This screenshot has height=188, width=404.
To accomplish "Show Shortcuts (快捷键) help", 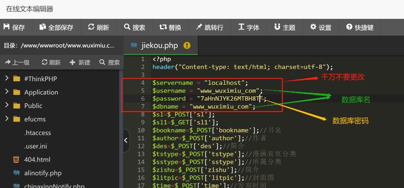I will (x=360, y=28).
